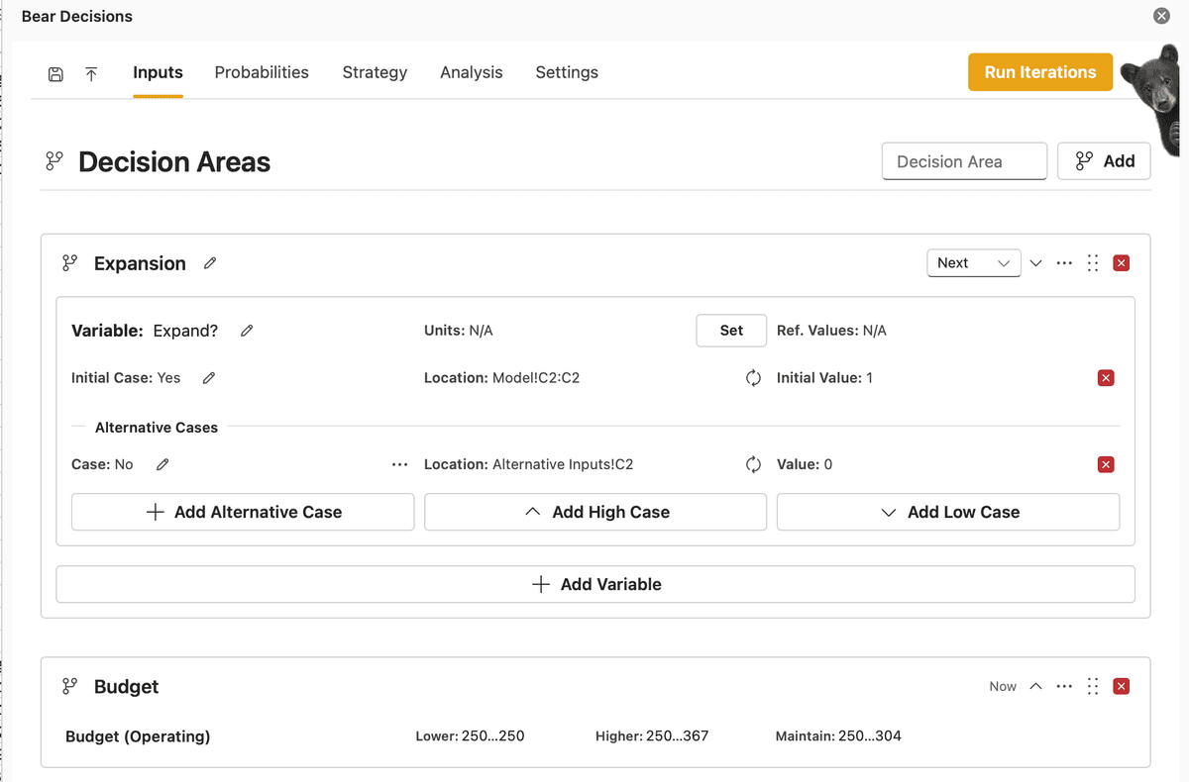Click the Add decision area button

click(x=1104, y=161)
